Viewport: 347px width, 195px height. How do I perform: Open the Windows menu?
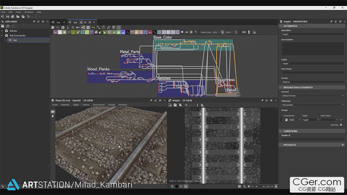[x=29, y=12]
